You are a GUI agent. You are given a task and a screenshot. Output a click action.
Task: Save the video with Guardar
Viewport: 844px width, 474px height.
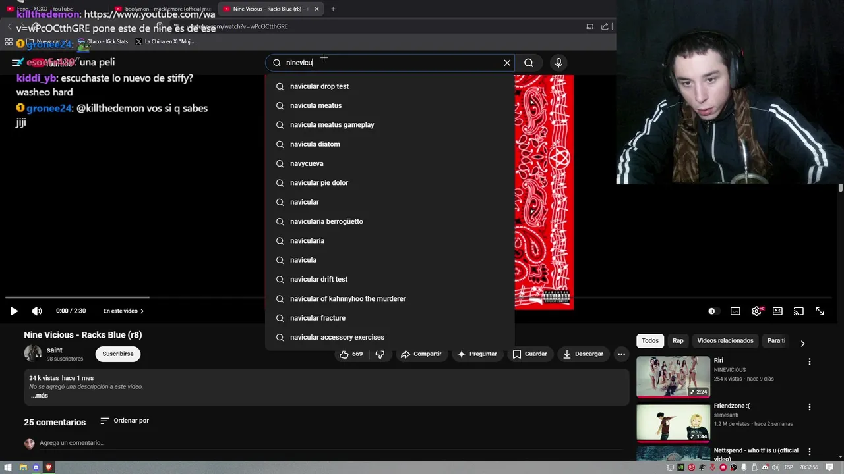(x=529, y=354)
